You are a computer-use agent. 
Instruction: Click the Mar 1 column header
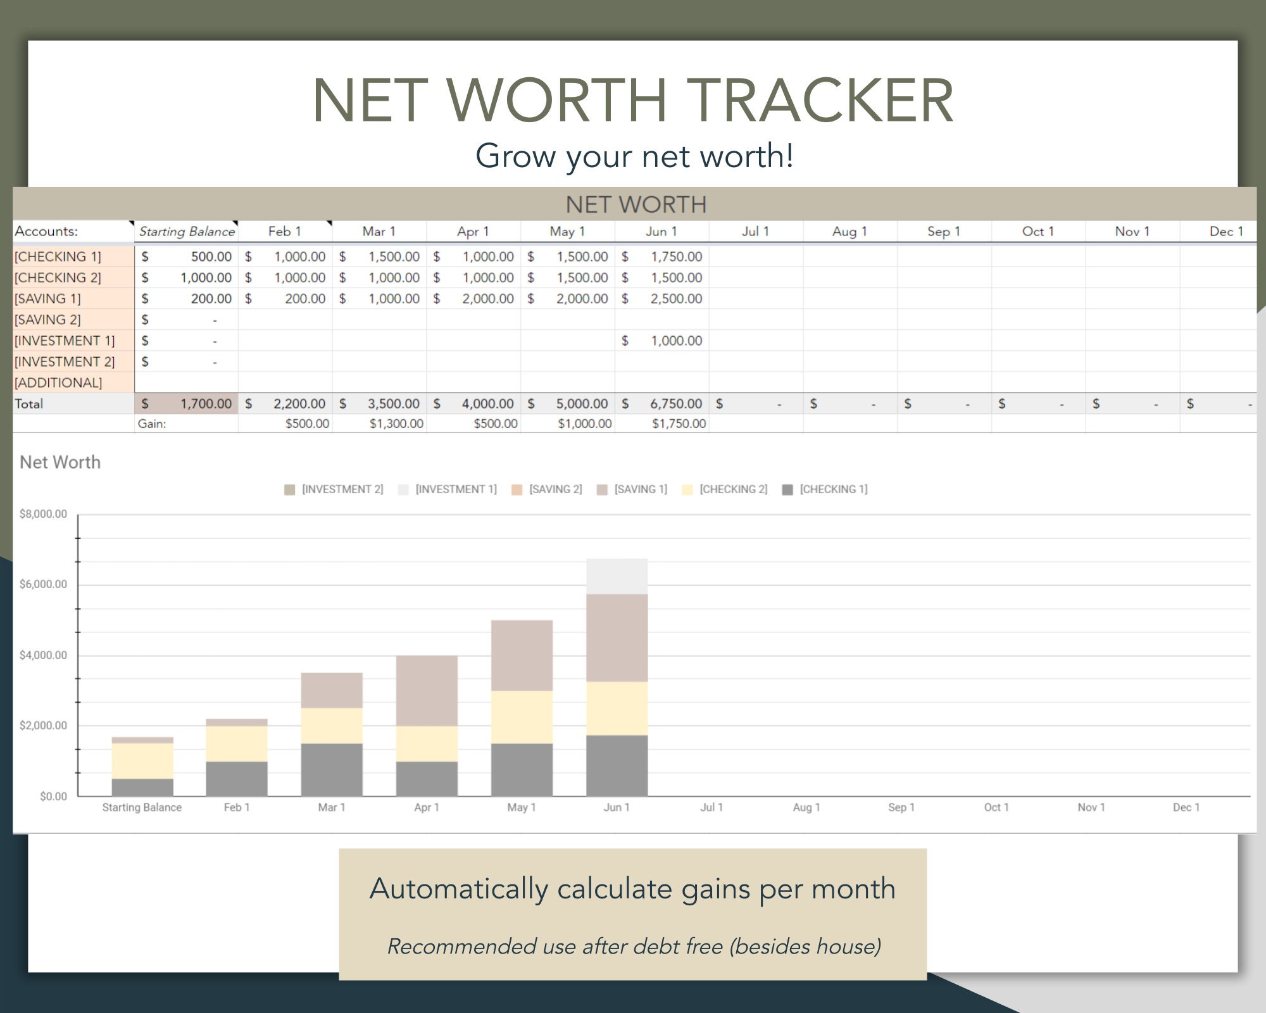click(379, 231)
